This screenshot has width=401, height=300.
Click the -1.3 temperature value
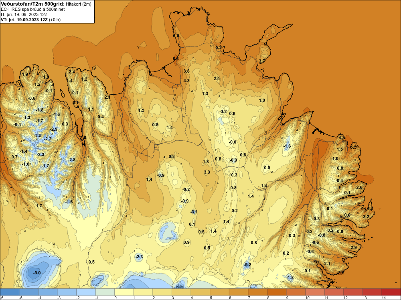pyautogui.click(x=26, y=118)
